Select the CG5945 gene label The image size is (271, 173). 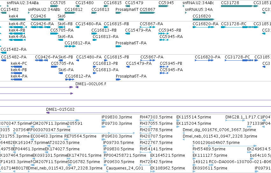(x=166, y=3)
